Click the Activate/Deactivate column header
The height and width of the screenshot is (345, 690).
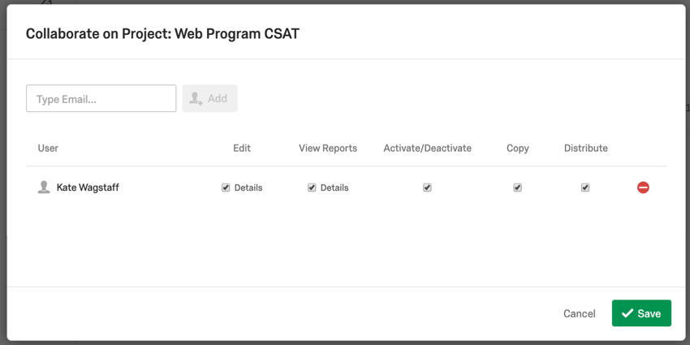pos(427,149)
